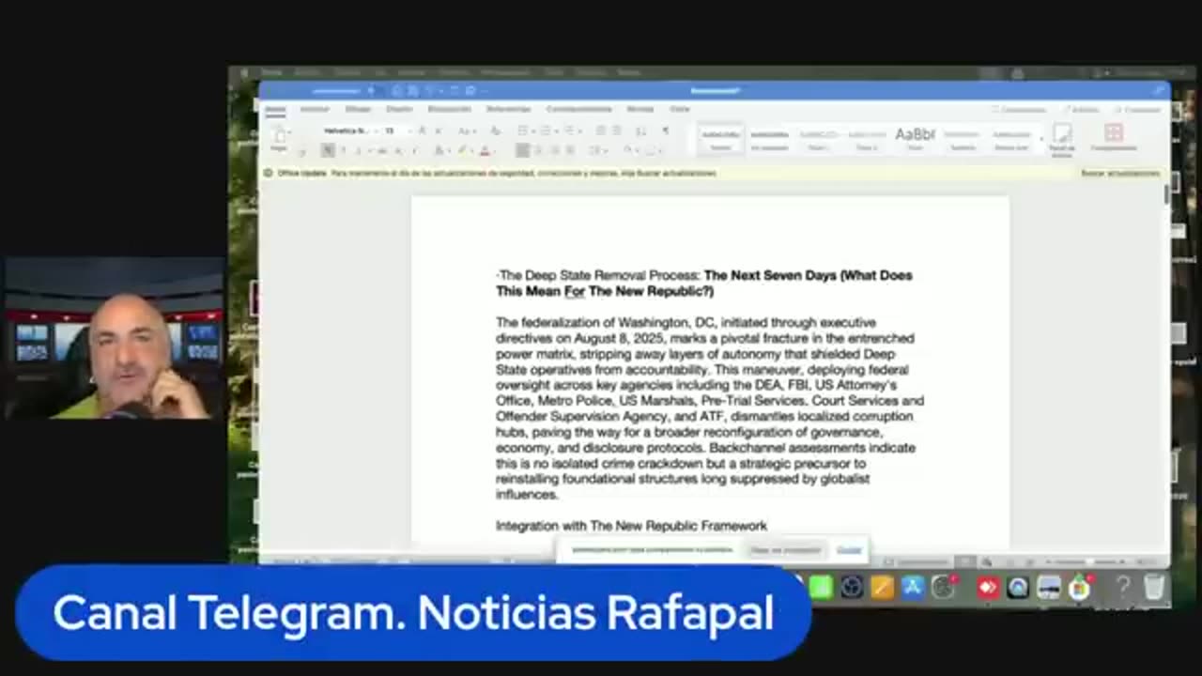Viewport: 1202px width, 676px height.
Task: Open the Disposición tab
Action: coord(449,109)
